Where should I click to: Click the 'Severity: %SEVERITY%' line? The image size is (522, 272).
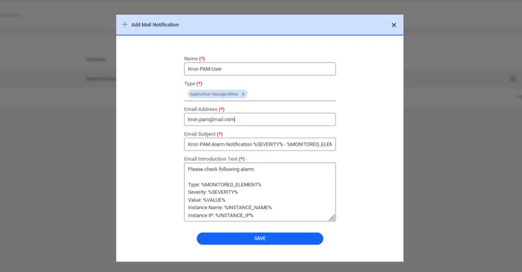click(212, 193)
